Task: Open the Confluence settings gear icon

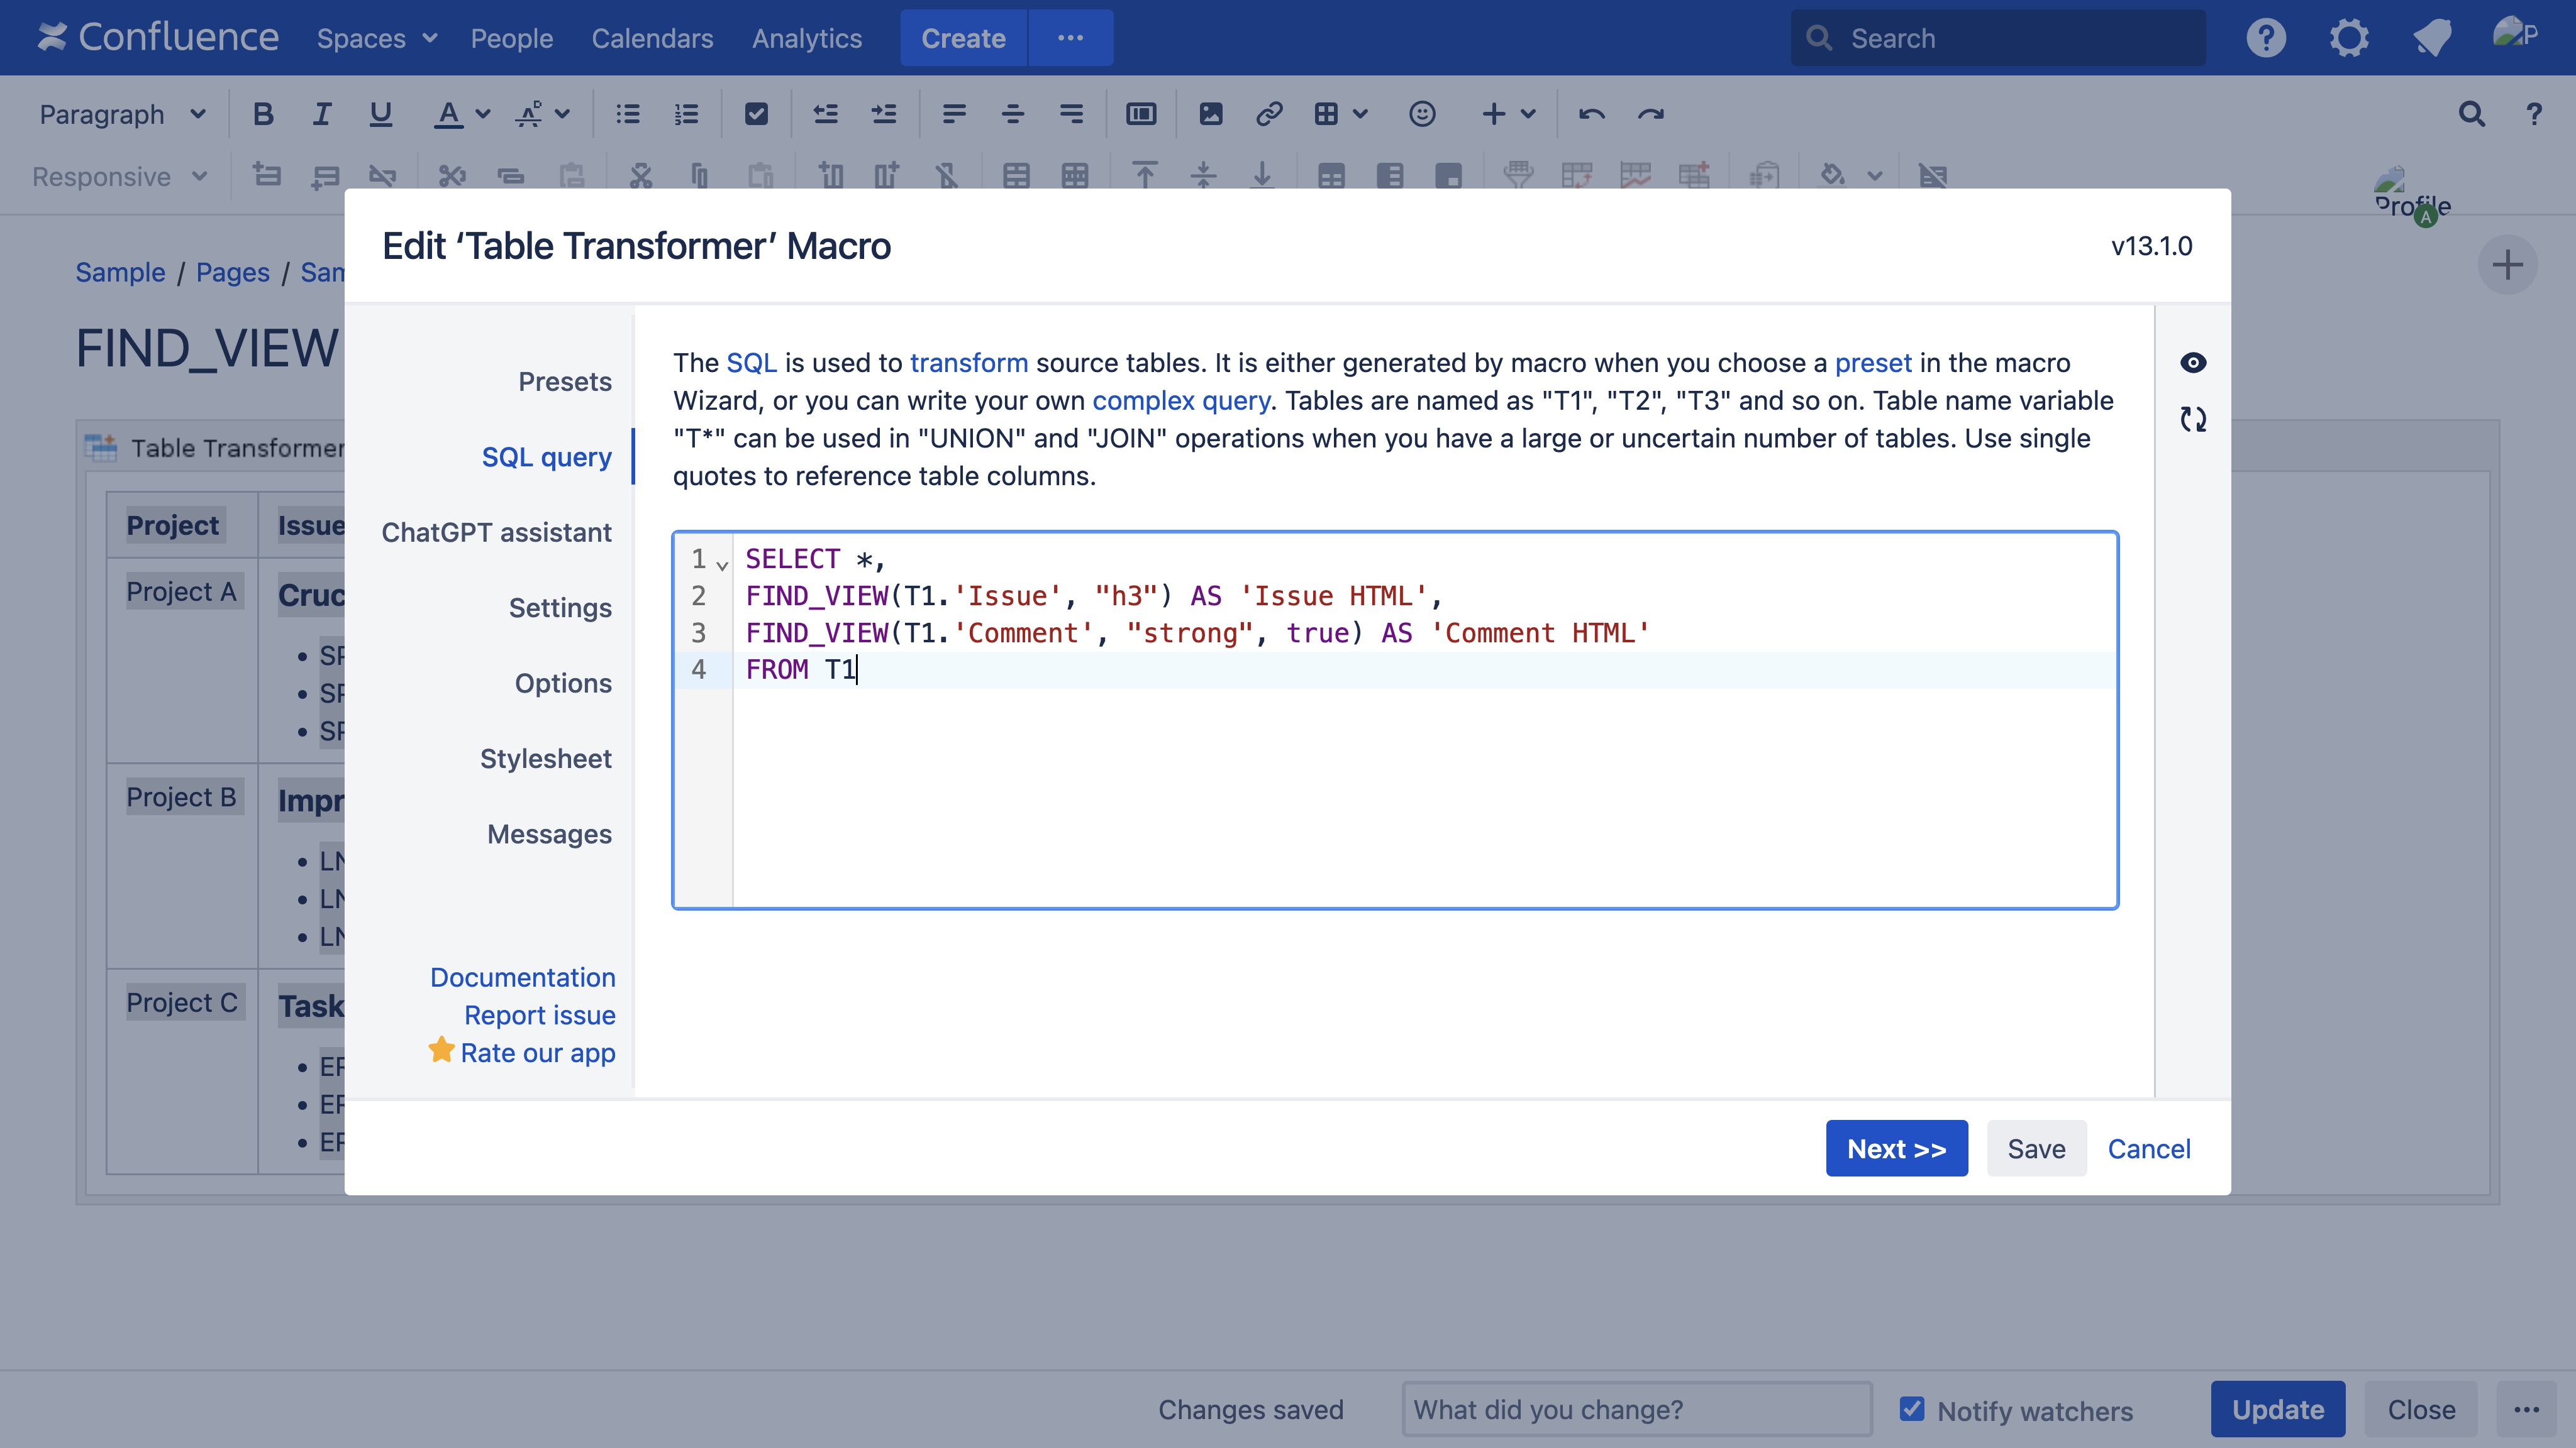Action: click(2349, 38)
